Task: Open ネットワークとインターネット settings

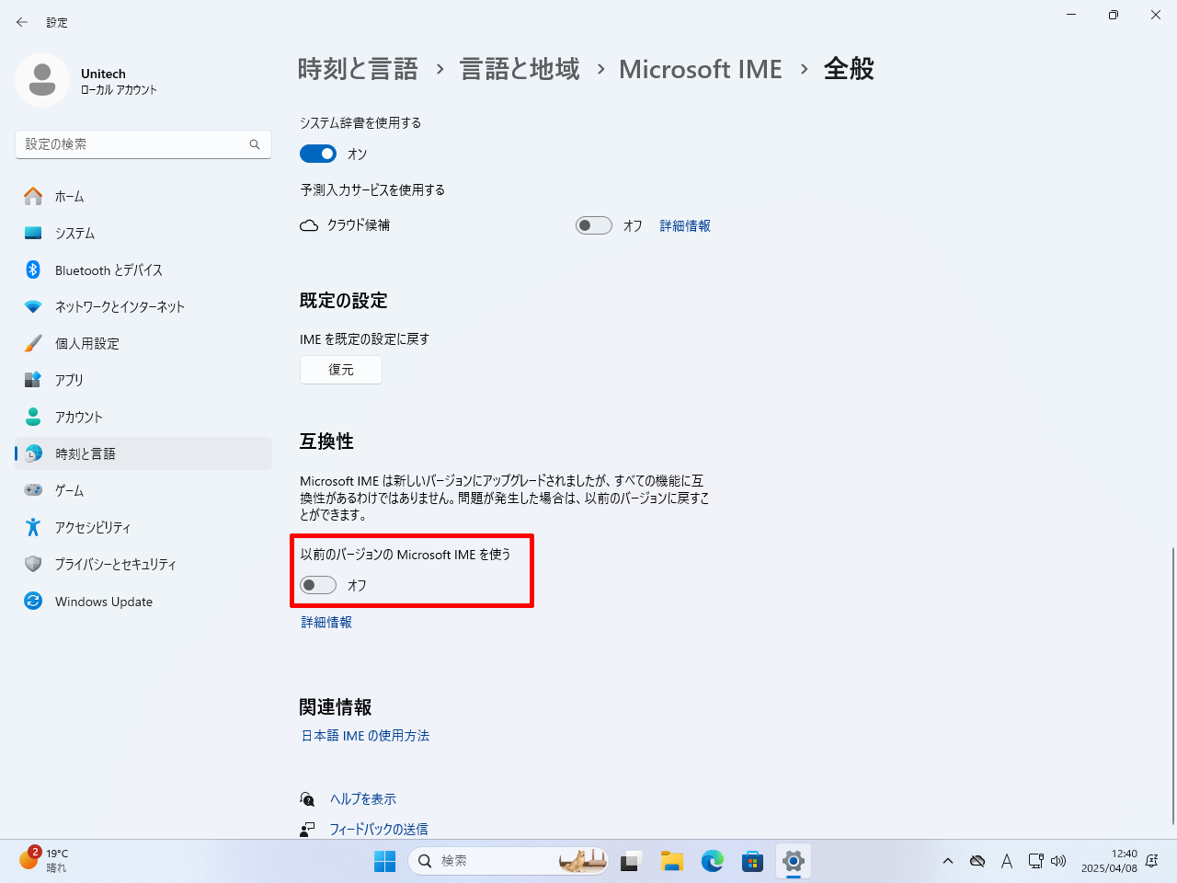Action: (x=143, y=306)
